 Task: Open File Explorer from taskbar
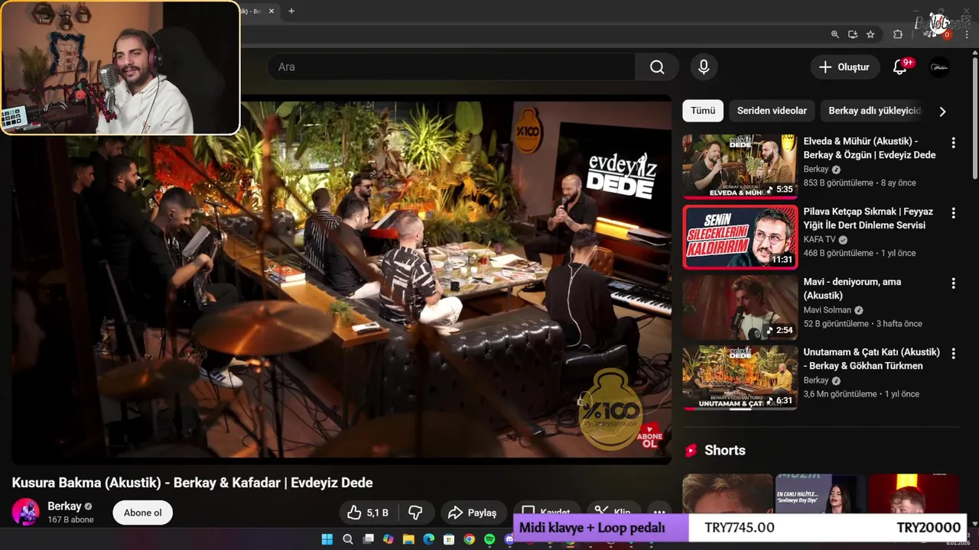point(408,539)
